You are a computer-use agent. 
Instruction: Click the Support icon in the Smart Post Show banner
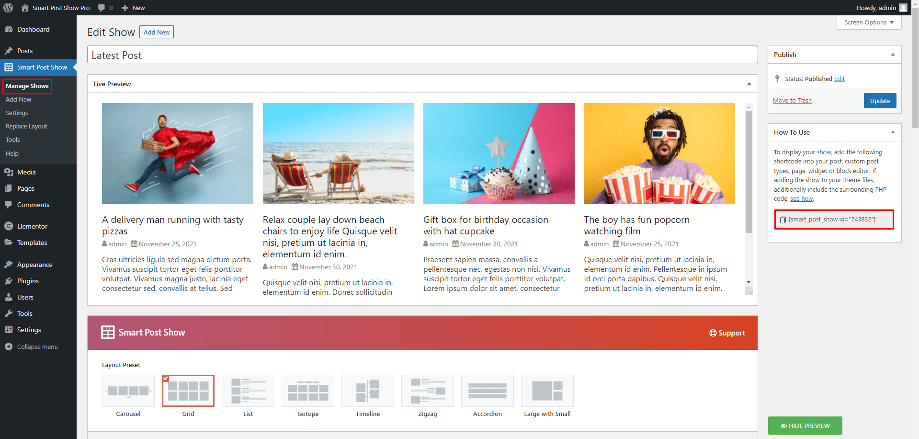[712, 333]
